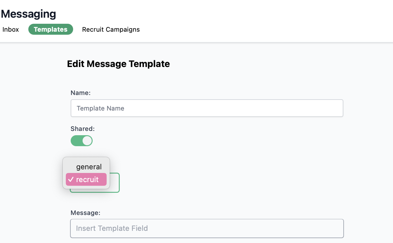Click the 'Insert Template Field' placeholder text
Screen dimensions: 393x243
(x=112, y=228)
